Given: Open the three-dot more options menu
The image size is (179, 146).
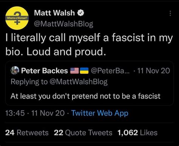Looking at the screenshot, I should pos(170,13).
